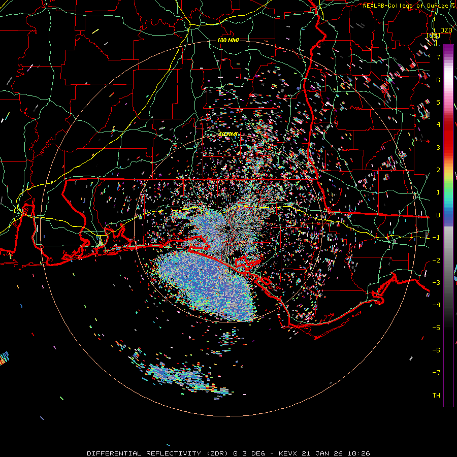Click the "KEVX" station ID in the caption
The image size is (457, 457).
click(x=288, y=453)
